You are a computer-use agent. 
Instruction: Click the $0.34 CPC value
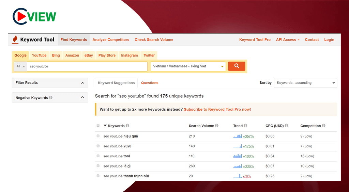point(270,156)
